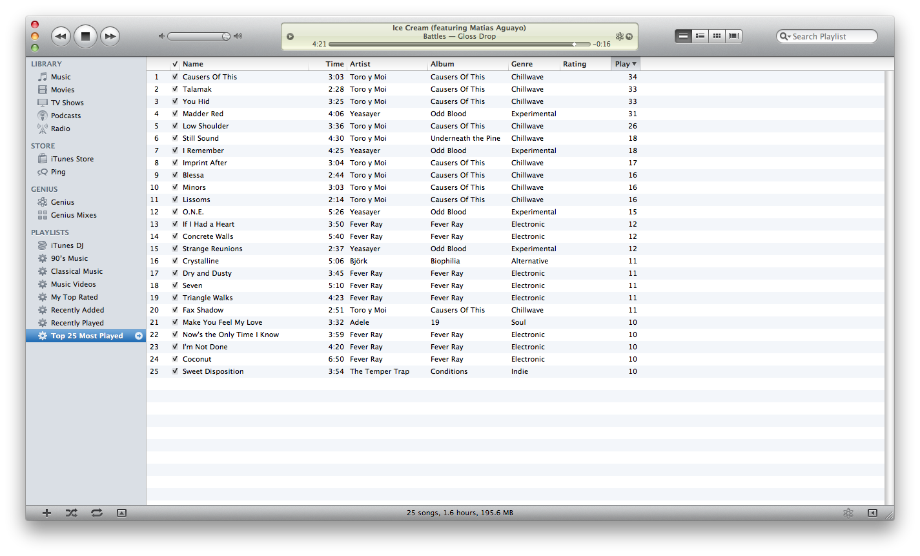Uncheck Causers Of This song checkbox

175,77
